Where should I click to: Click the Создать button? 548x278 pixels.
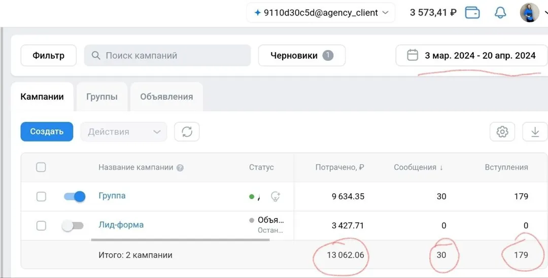pyautogui.click(x=47, y=132)
